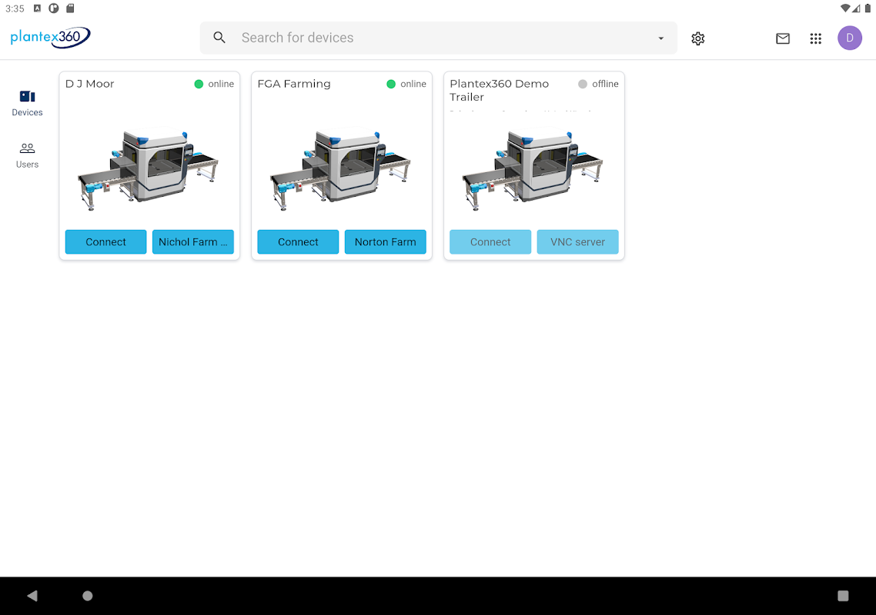The image size is (876, 615).
Task: Click the VNC server button
Action: coord(577,241)
